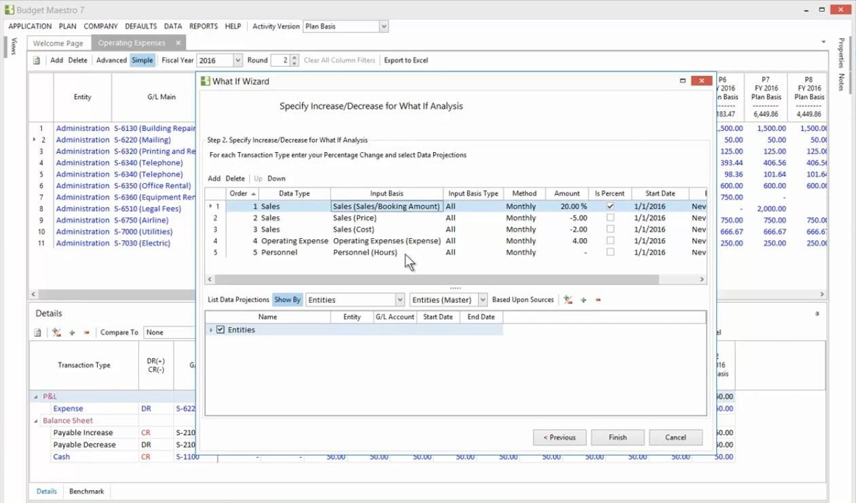Select the Personnel (Hours) input basis cell

(x=387, y=253)
